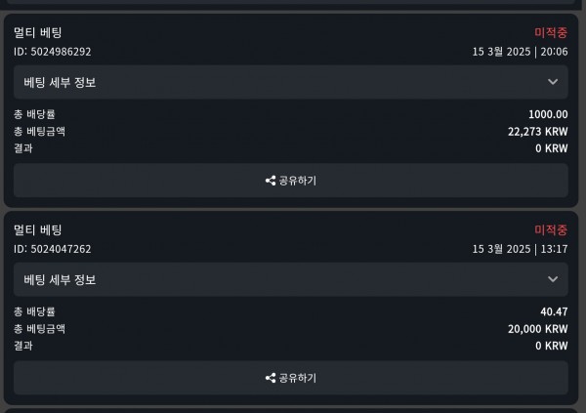Click the 15 3월 2025 | 13:17 timestamp
The width and height of the screenshot is (586, 413).
[x=521, y=249]
